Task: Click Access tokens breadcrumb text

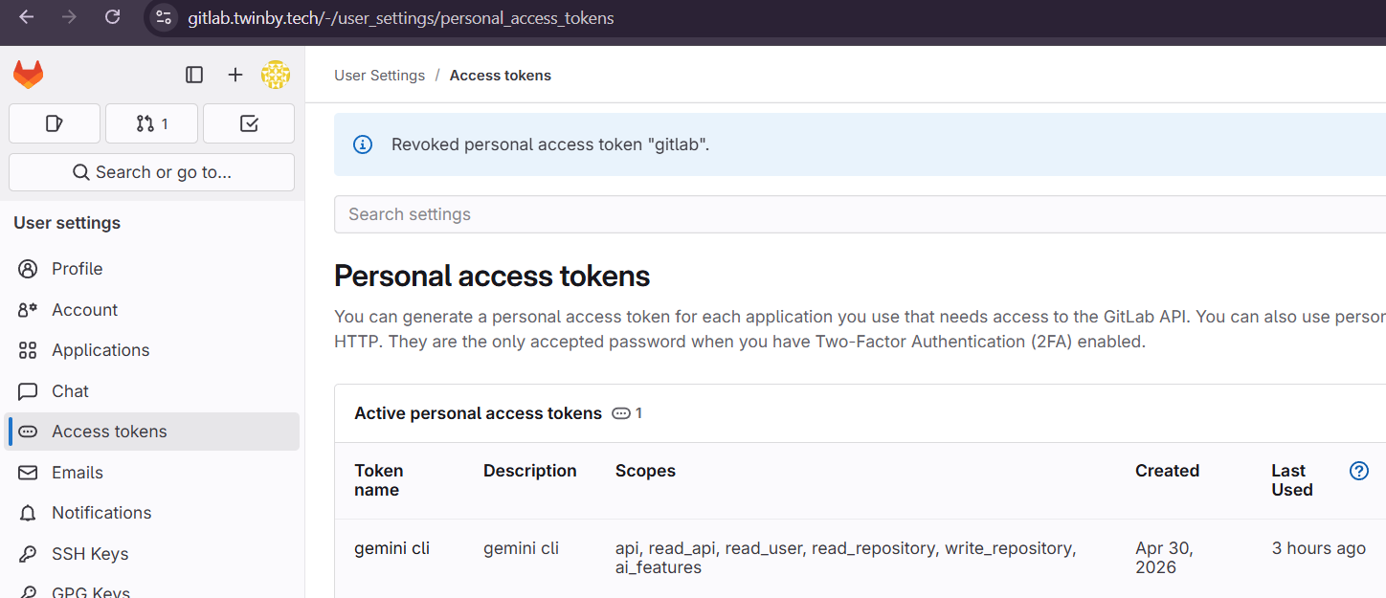Action: click(501, 76)
